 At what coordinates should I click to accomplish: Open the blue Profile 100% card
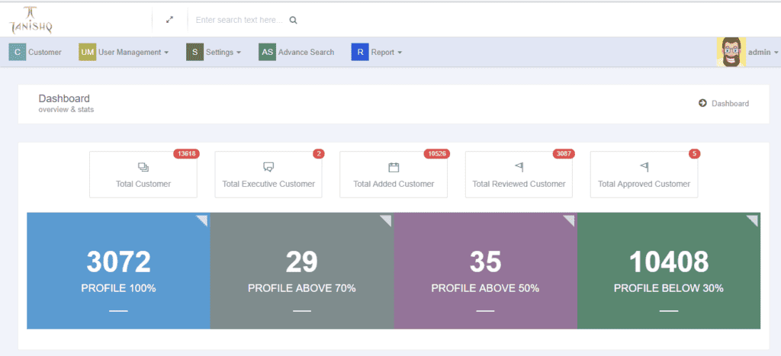[118, 271]
